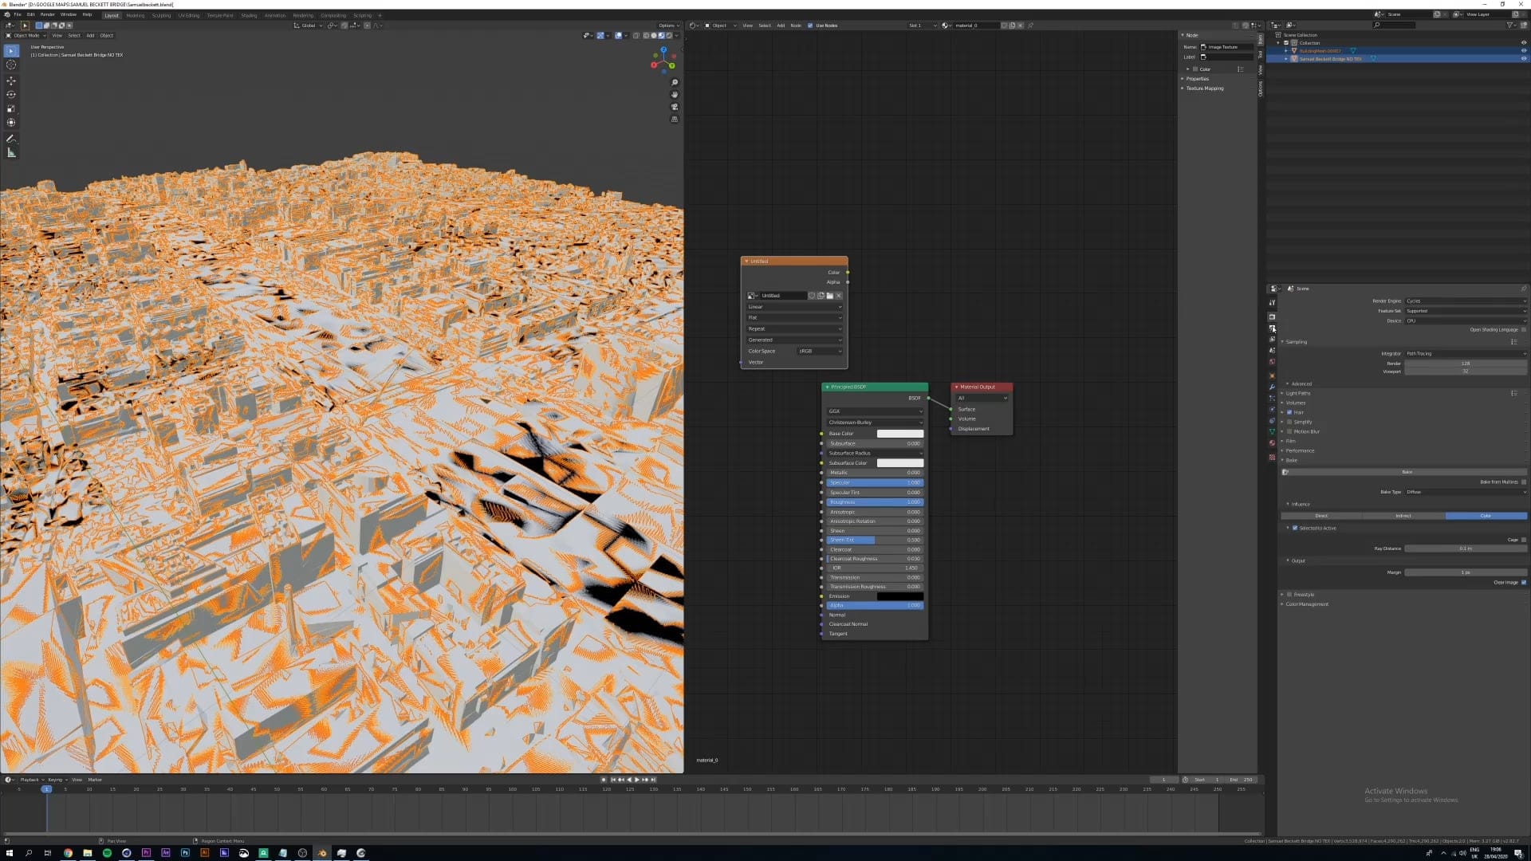Uncheck the Hair checkbox
1531x861 pixels.
click(x=1289, y=412)
